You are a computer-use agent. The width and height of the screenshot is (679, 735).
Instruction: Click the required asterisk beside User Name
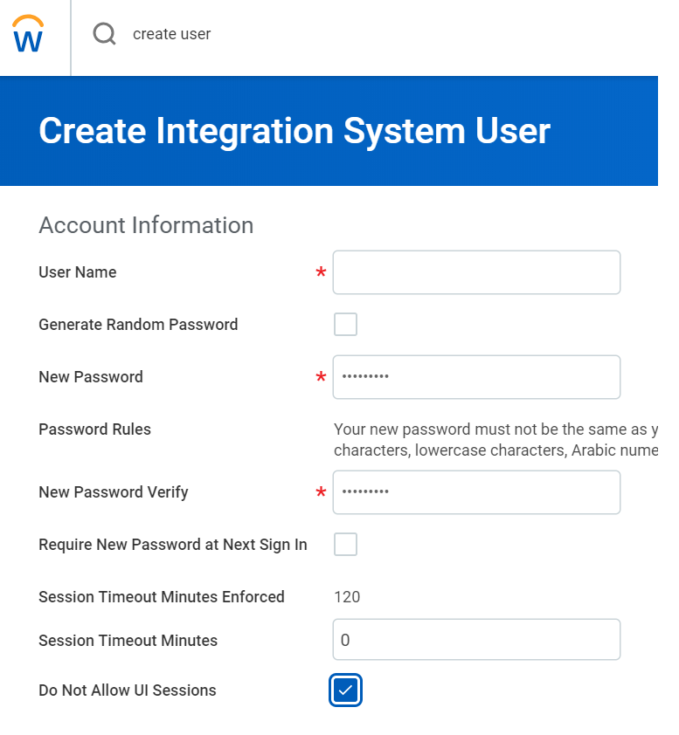coord(321,272)
